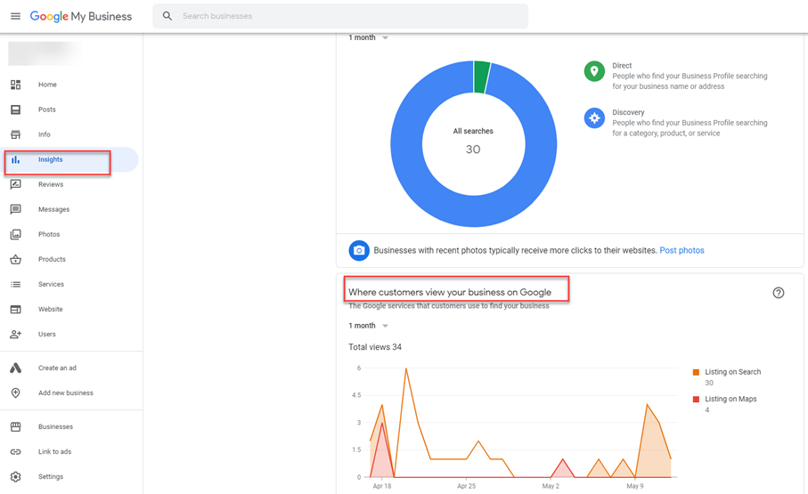Click the Direct heading text
The image size is (808, 494).
(622, 66)
